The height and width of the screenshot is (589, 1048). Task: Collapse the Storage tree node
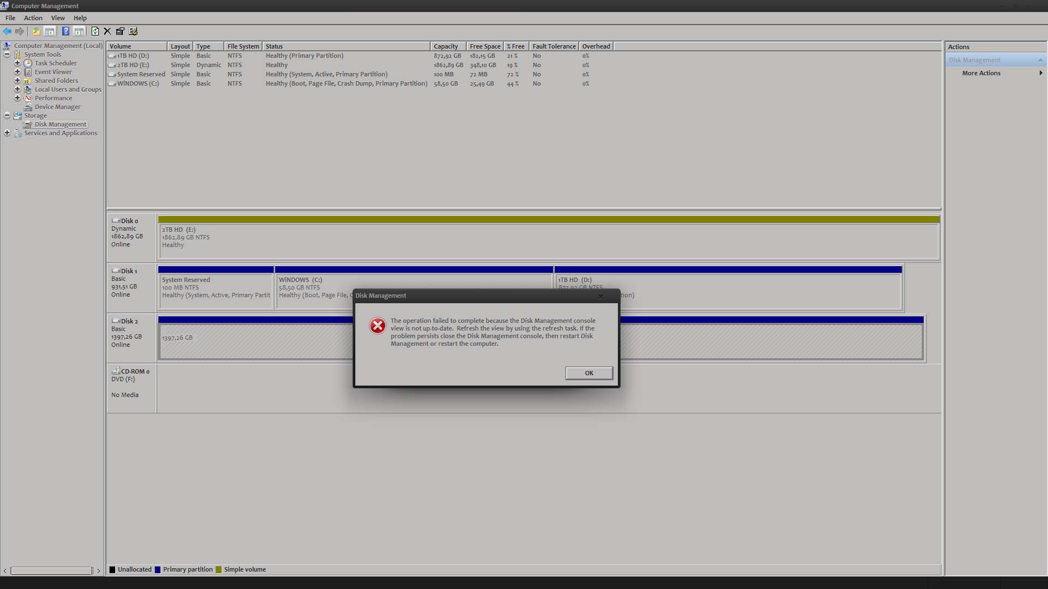tap(7, 116)
